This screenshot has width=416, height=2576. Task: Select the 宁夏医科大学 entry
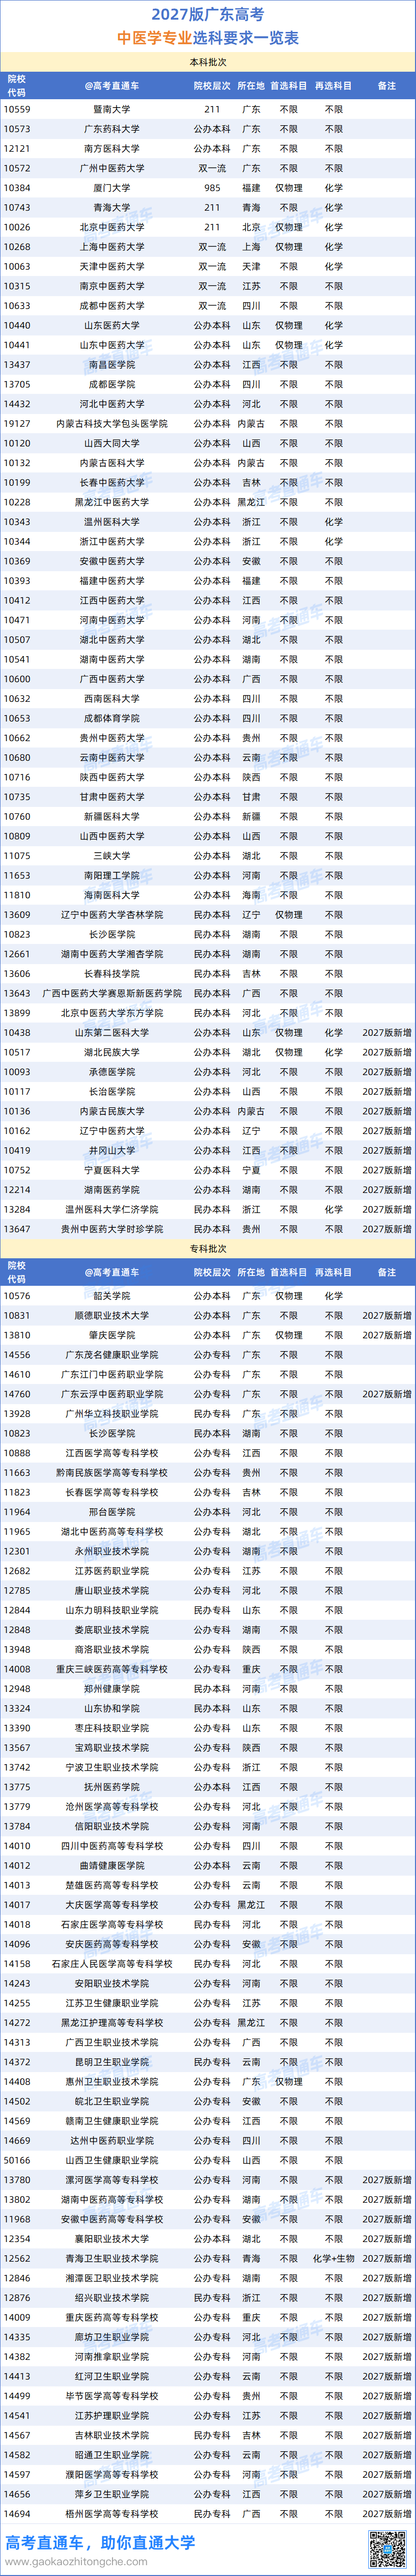click(x=112, y=1170)
